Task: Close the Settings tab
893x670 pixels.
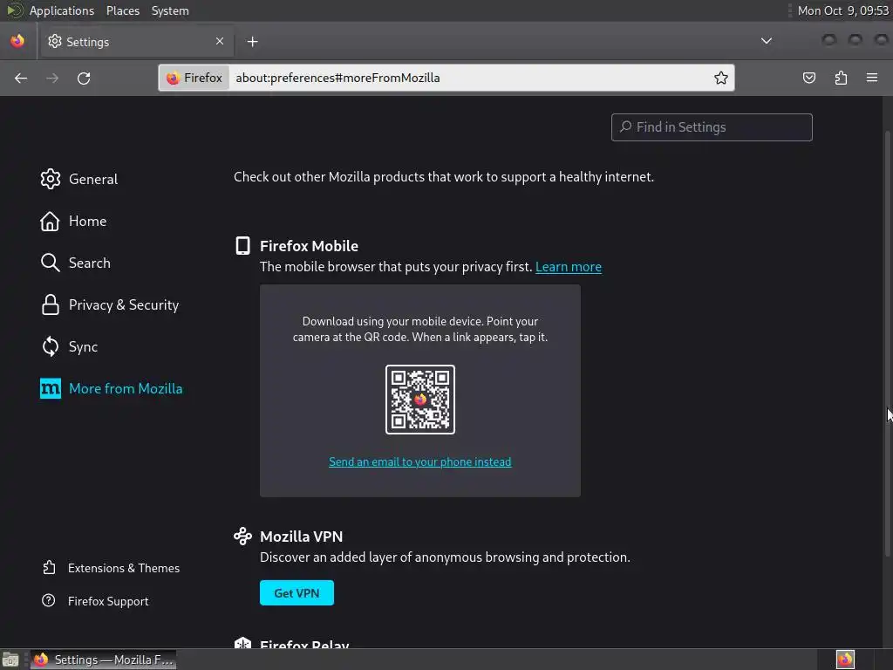Action: [x=220, y=41]
